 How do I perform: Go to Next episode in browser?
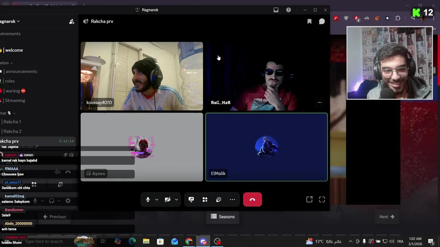(387, 217)
